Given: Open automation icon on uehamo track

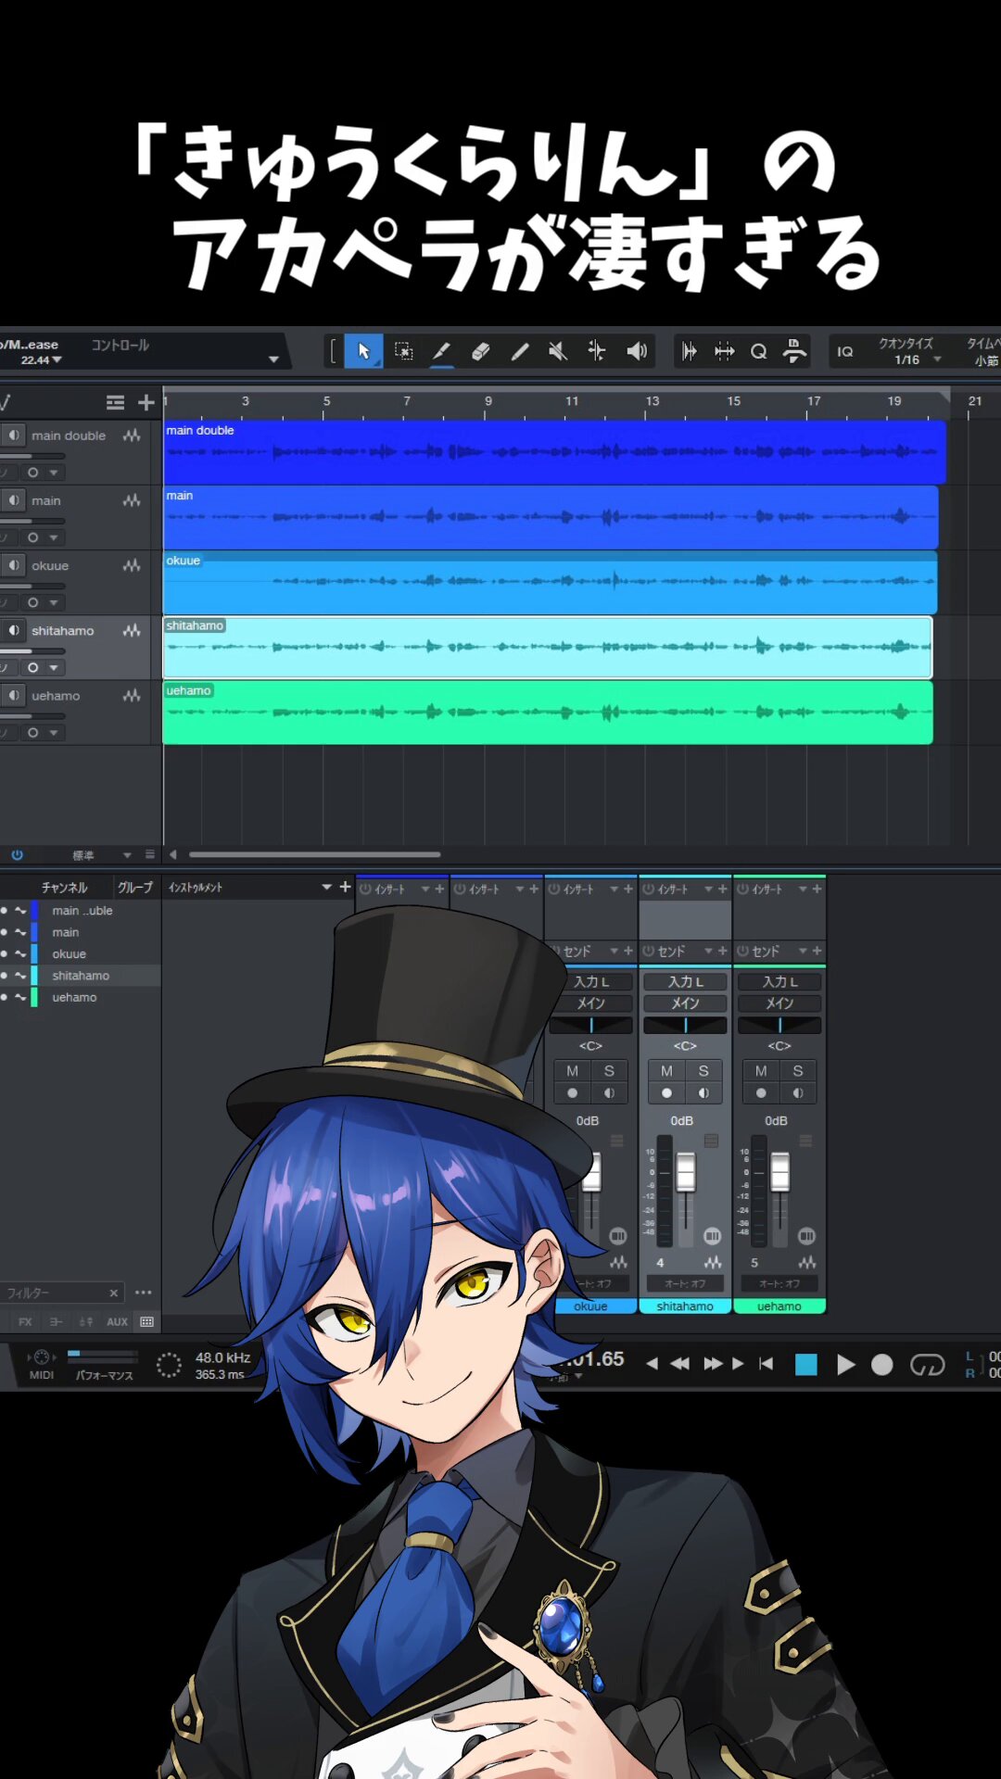Looking at the screenshot, I should click(132, 695).
